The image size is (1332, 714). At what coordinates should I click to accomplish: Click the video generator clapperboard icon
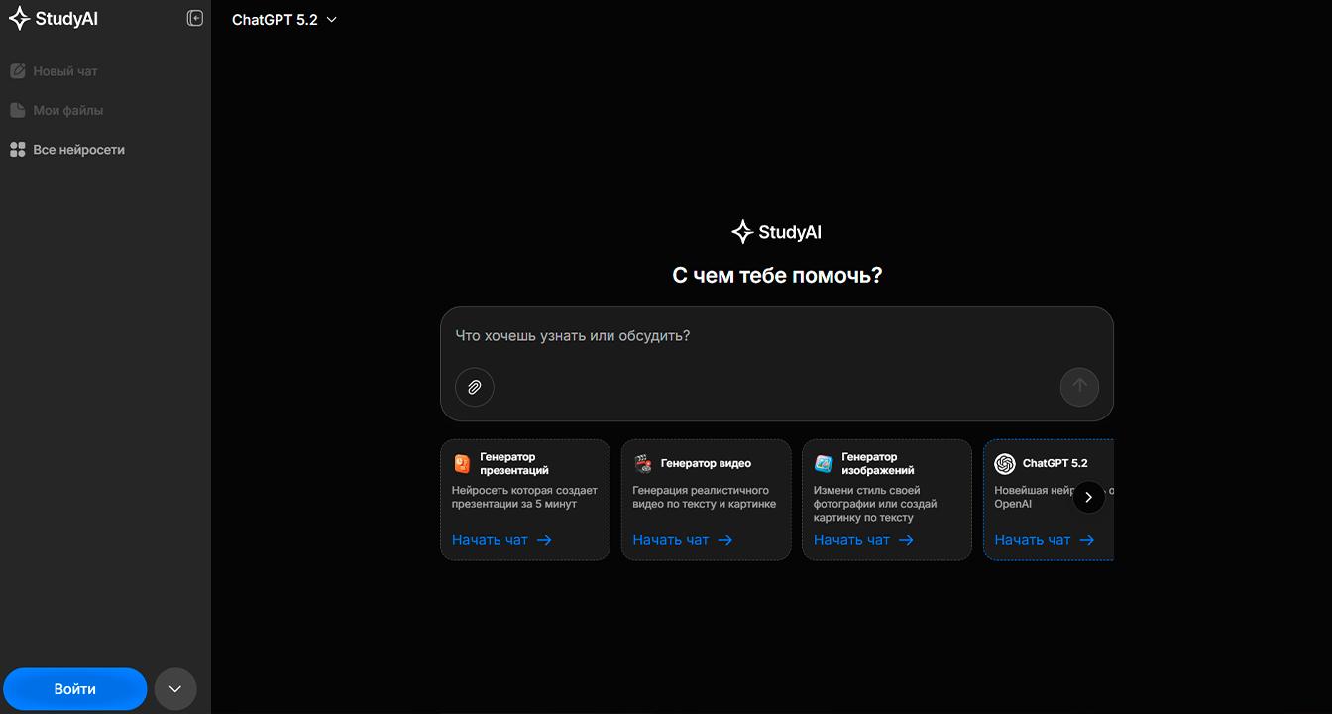click(x=643, y=464)
